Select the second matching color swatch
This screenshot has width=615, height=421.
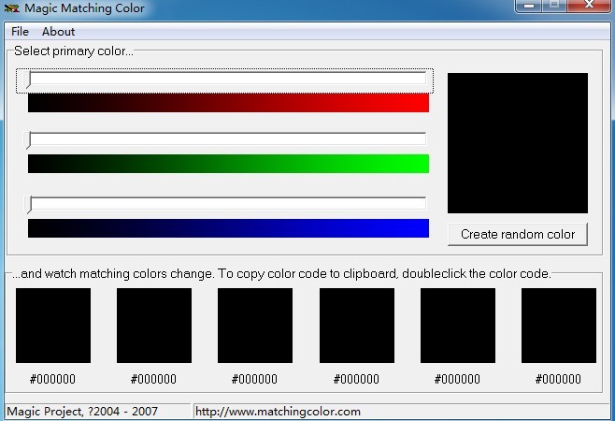point(154,326)
